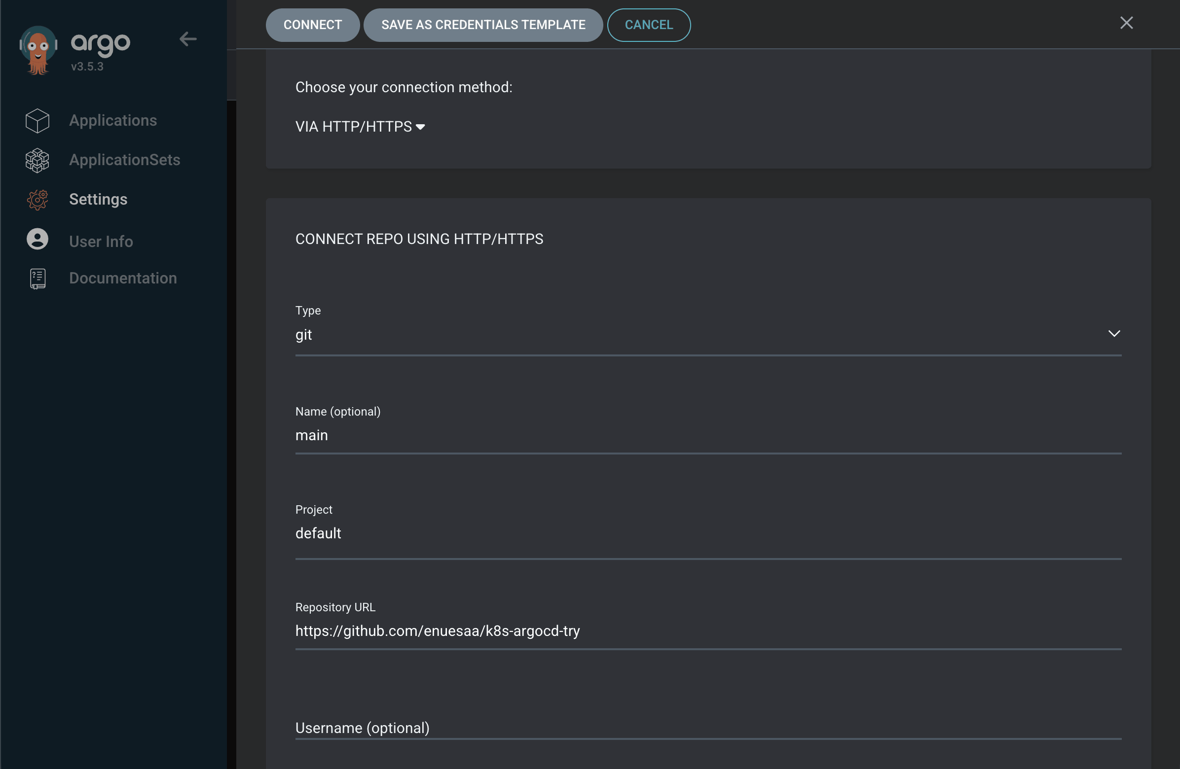Focus the Repository URL field
Image resolution: width=1180 pixels, height=769 pixels.
[x=708, y=631]
